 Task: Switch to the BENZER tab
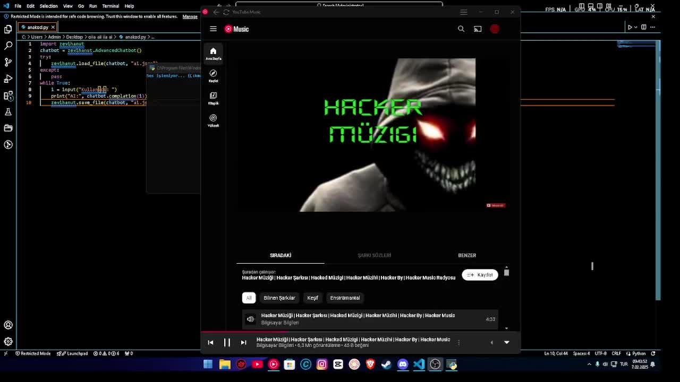[467, 255]
